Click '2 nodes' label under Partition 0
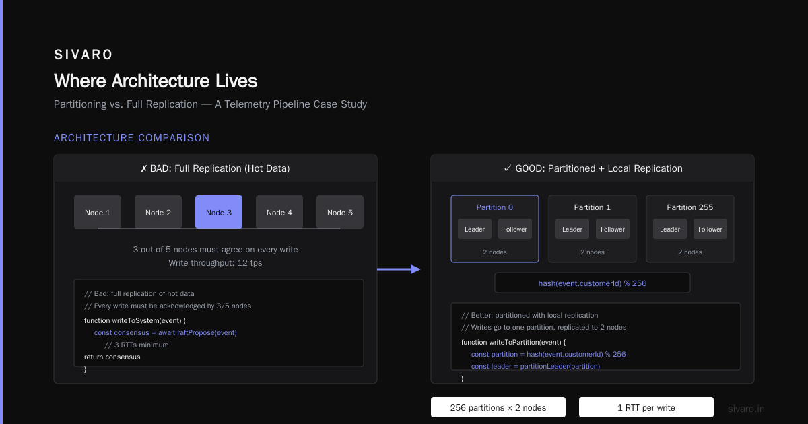Image resolution: width=808 pixels, height=424 pixels. click(495, 252)
